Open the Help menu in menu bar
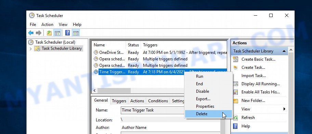 (77, 25)
